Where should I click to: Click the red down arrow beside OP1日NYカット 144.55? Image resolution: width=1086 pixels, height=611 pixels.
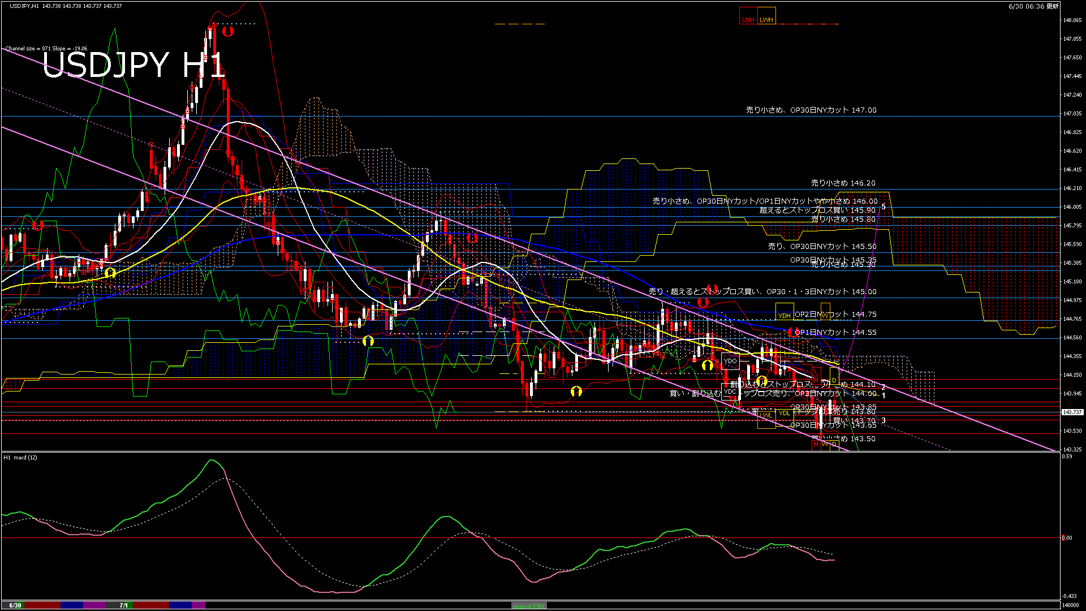click(794, 332)
